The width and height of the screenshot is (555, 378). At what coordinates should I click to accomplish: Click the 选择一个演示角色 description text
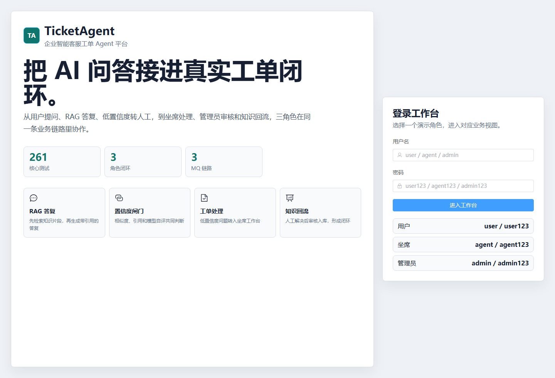tap(448, 125)
